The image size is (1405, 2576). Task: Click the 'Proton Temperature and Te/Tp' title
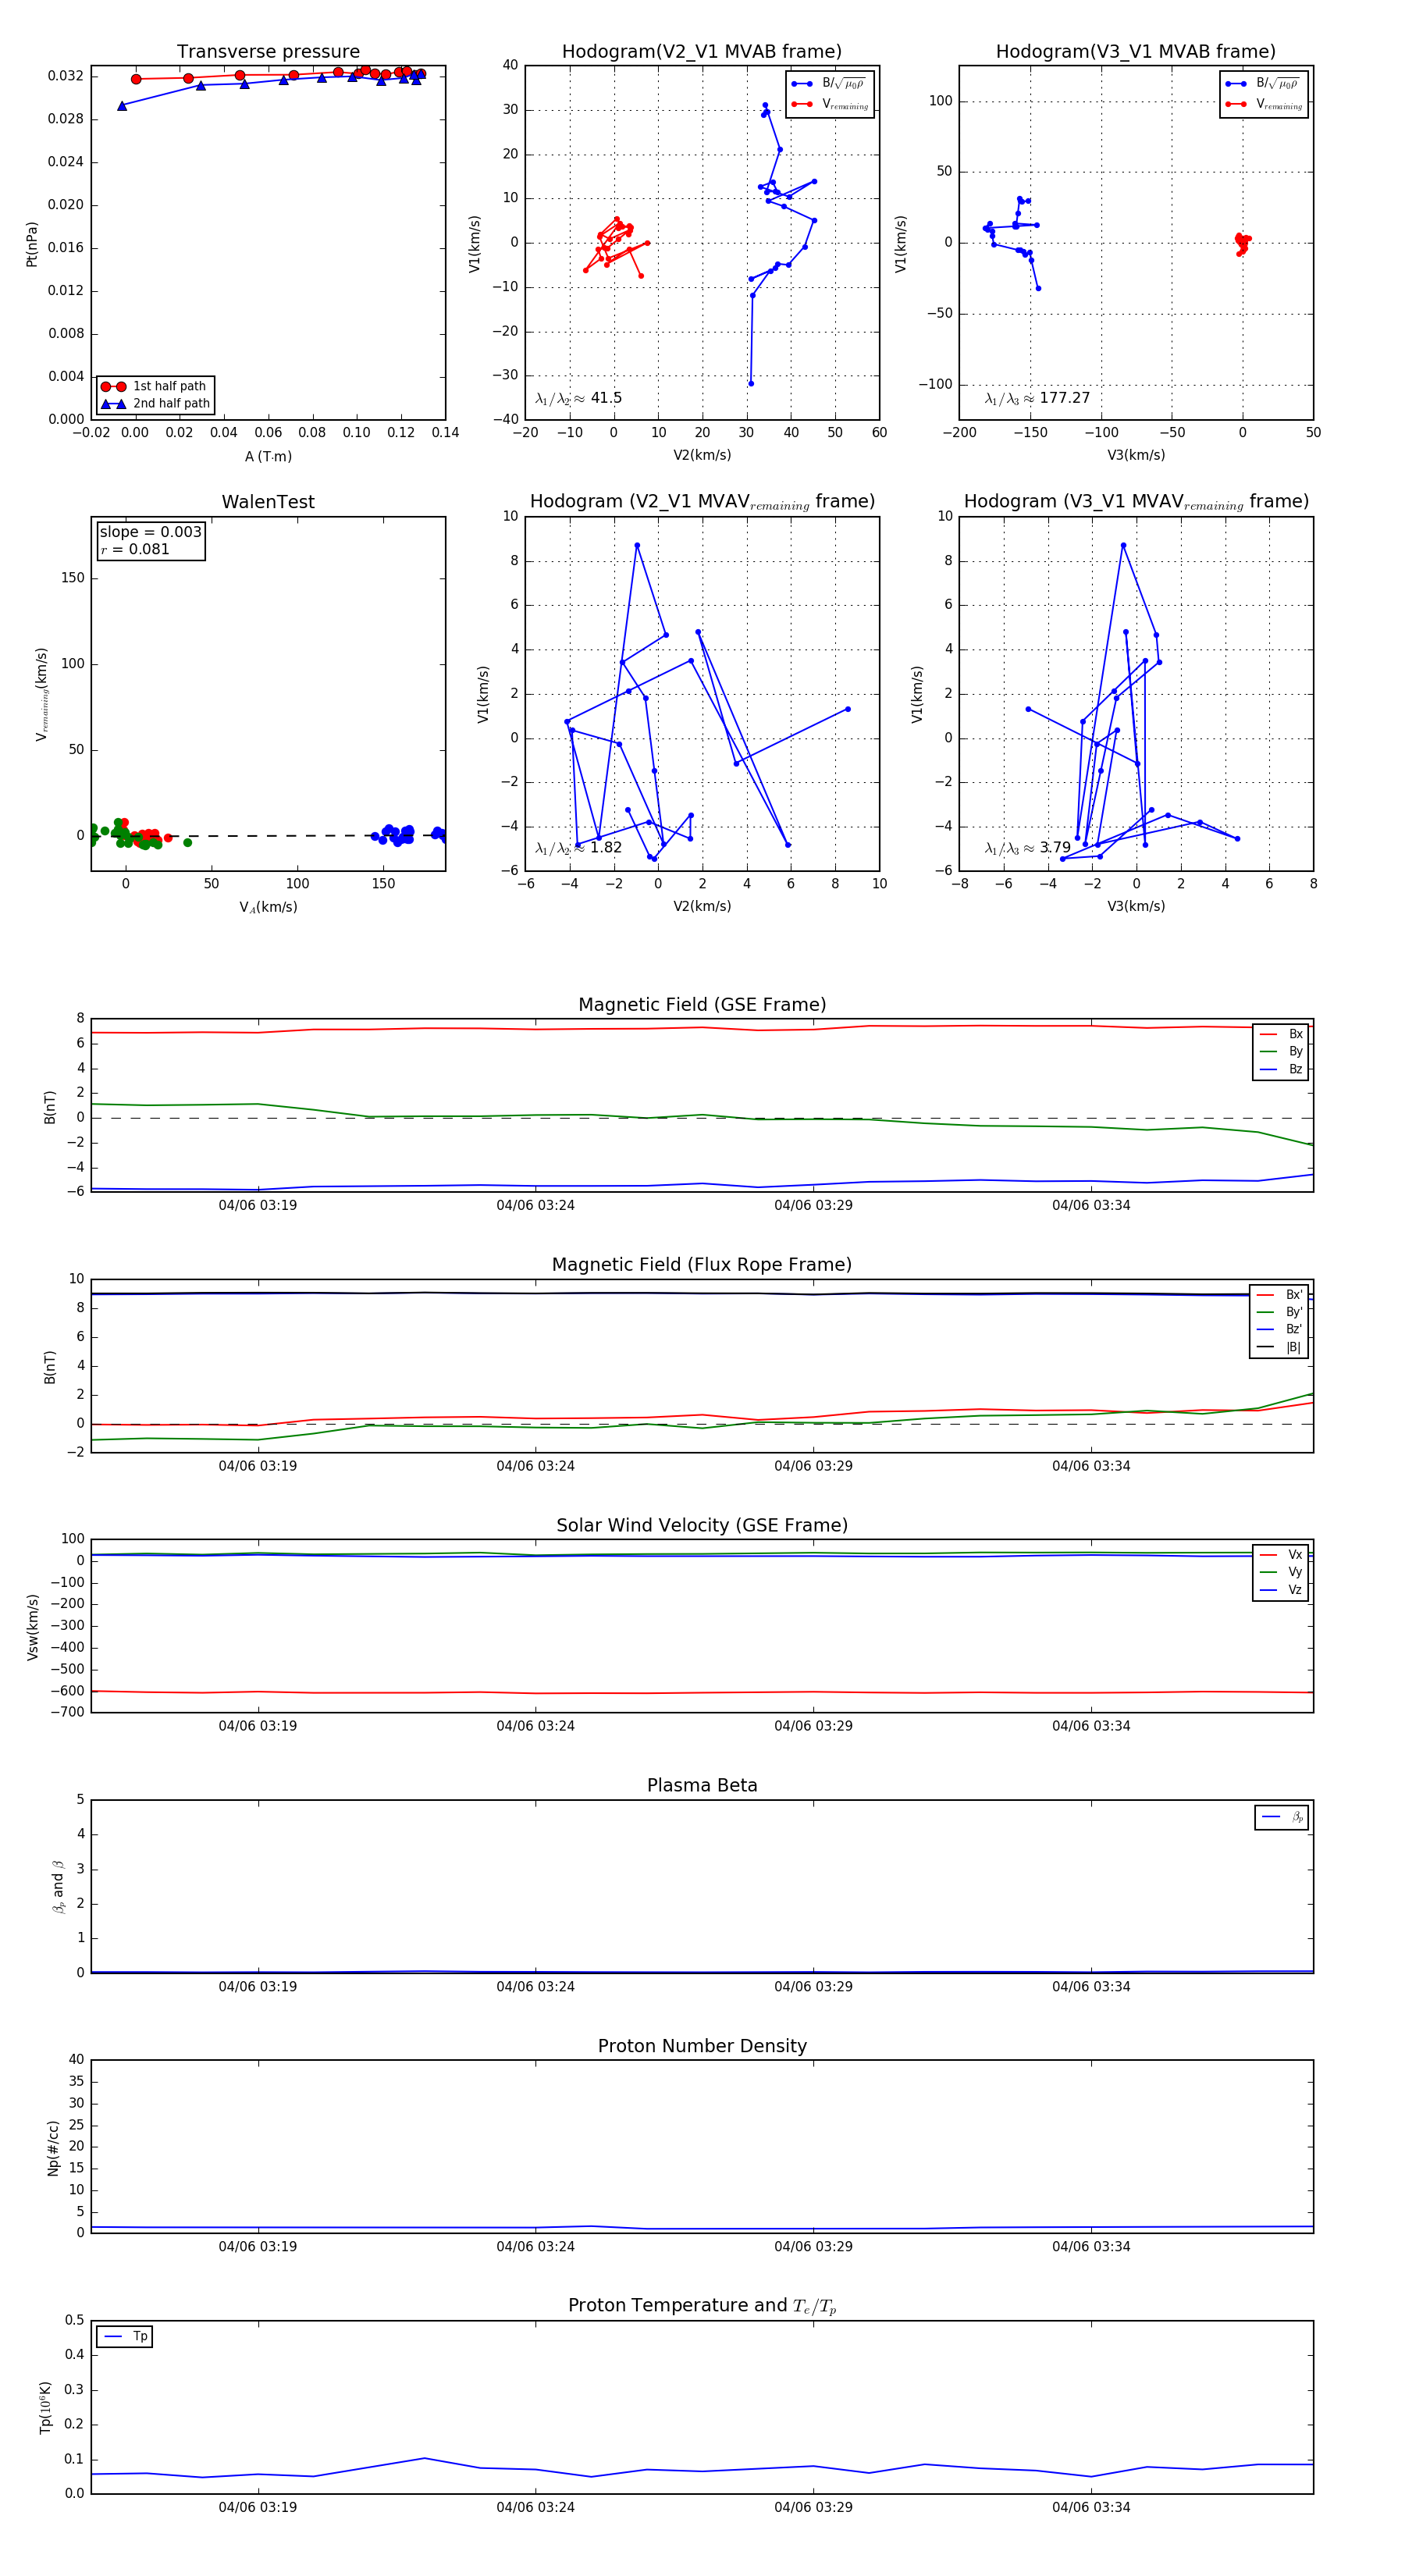tap(702, 2306)
